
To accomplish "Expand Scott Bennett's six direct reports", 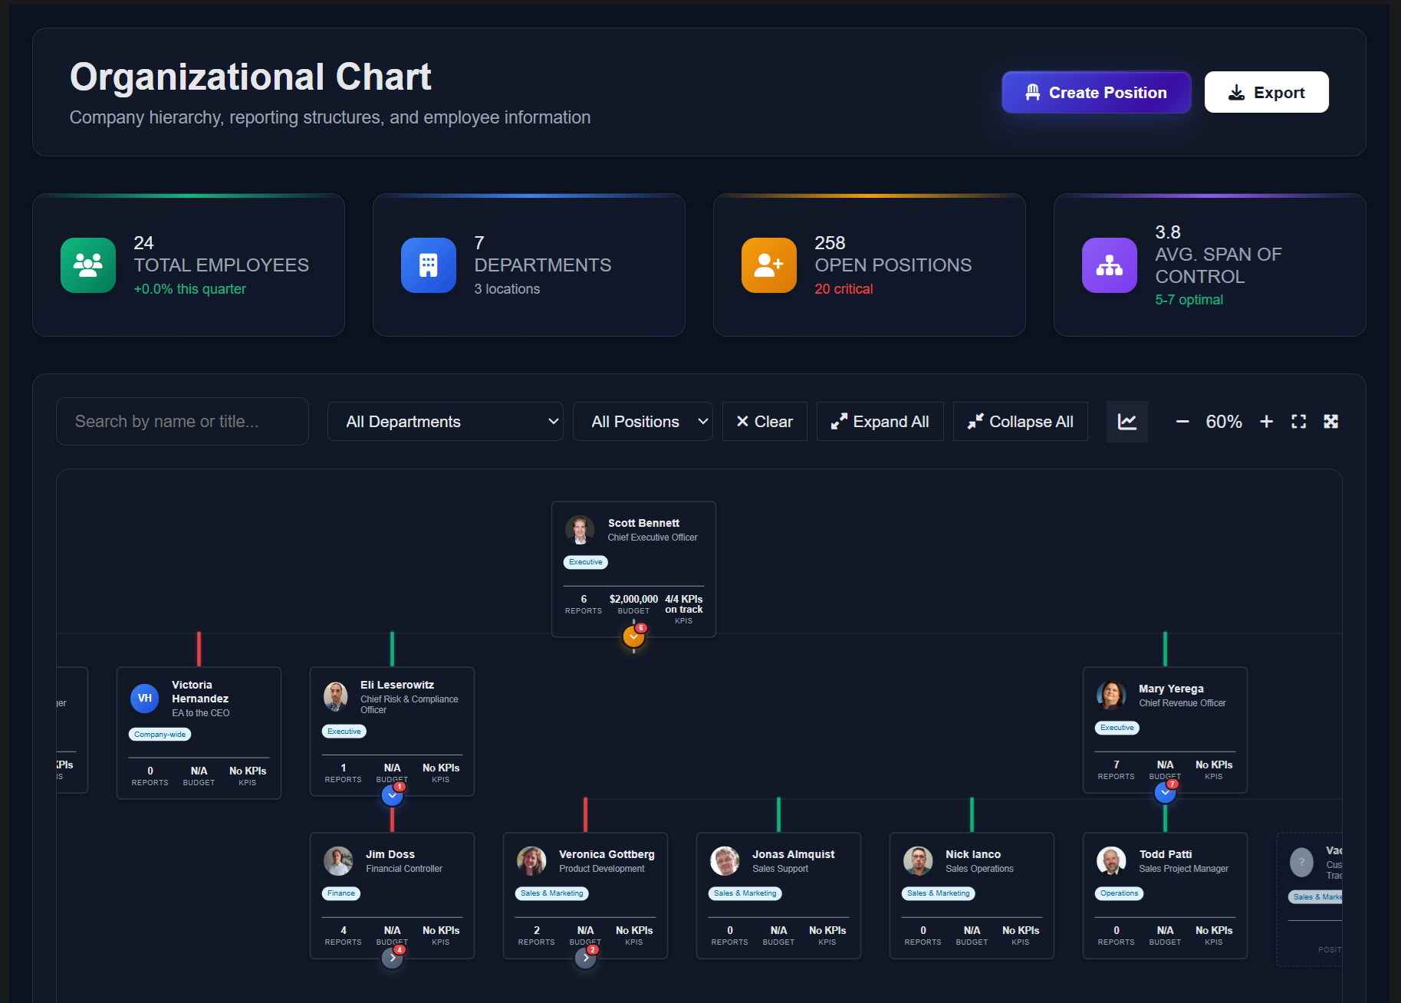I will 633,637.
